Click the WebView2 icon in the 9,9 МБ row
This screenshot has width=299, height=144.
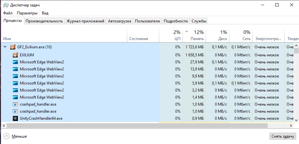[x=15, y=76]
